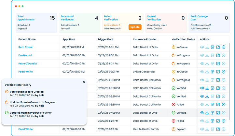Click the Verification Status column header
This screenshot has height=136, width=235.
click(x=183, y=39)
